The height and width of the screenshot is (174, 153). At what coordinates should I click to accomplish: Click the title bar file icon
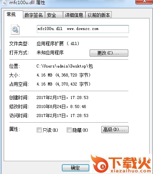4,3
